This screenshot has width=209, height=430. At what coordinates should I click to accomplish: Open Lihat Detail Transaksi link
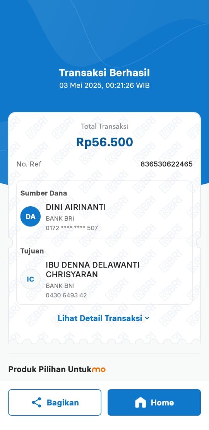point(104,318)
